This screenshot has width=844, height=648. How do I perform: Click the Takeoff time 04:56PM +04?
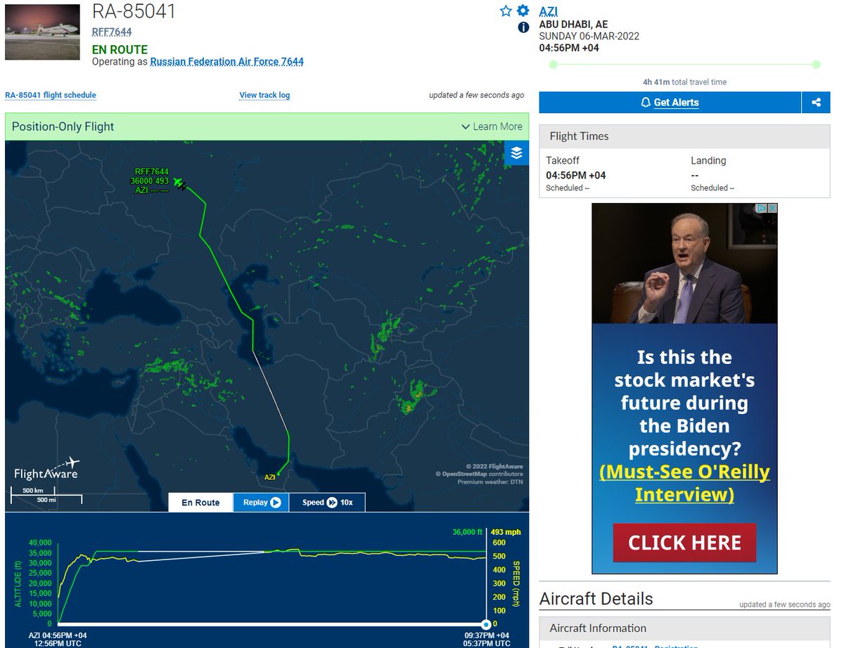click(x=575, y=176)
